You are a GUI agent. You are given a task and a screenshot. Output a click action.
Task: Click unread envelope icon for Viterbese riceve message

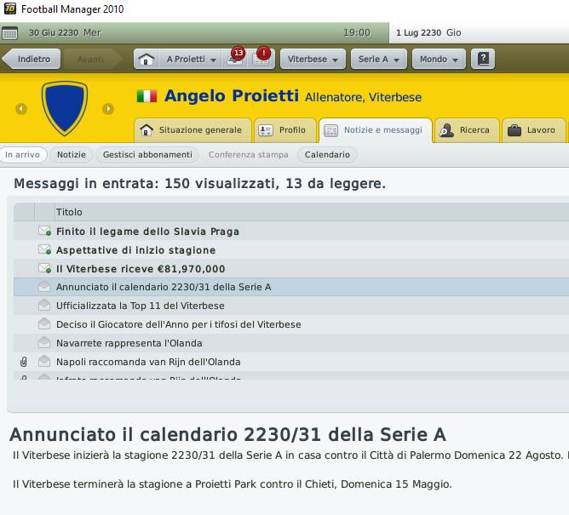44,269
